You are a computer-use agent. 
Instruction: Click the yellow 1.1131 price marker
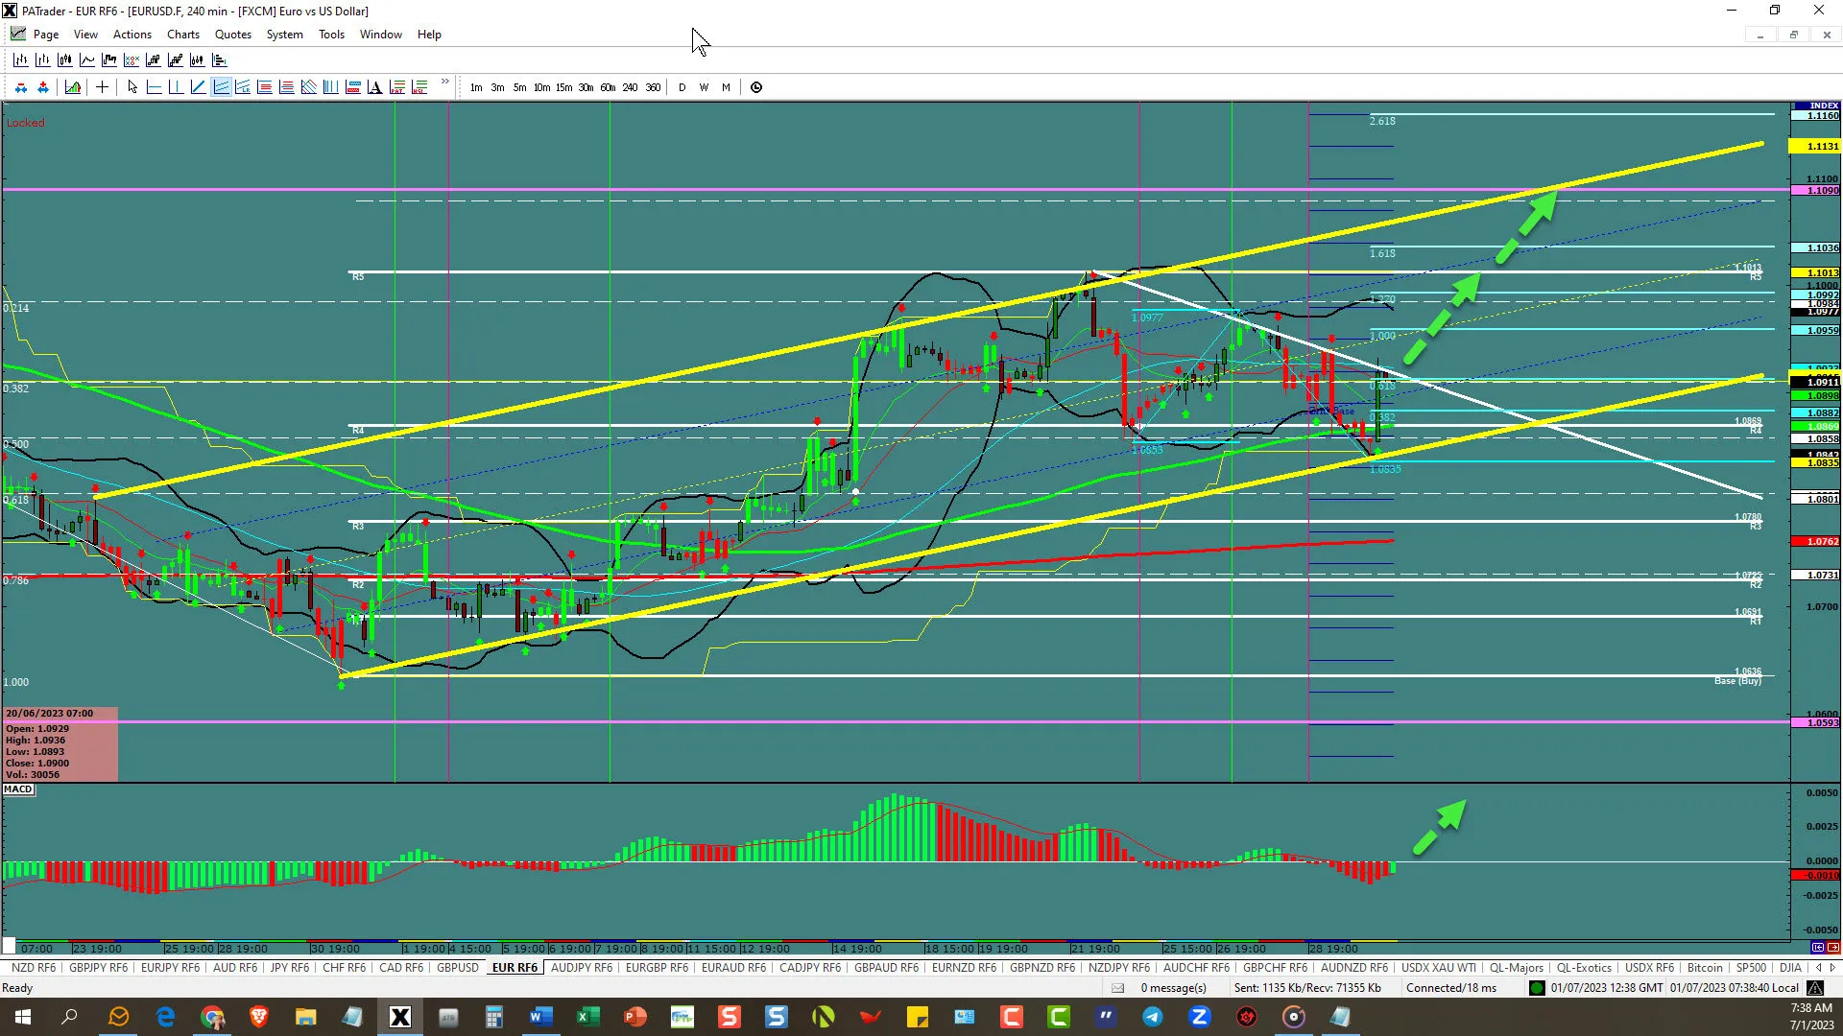(x=1816, y=147)
